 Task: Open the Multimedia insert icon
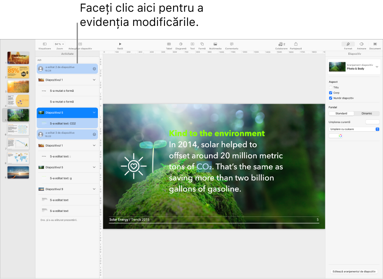coord(215,44)
